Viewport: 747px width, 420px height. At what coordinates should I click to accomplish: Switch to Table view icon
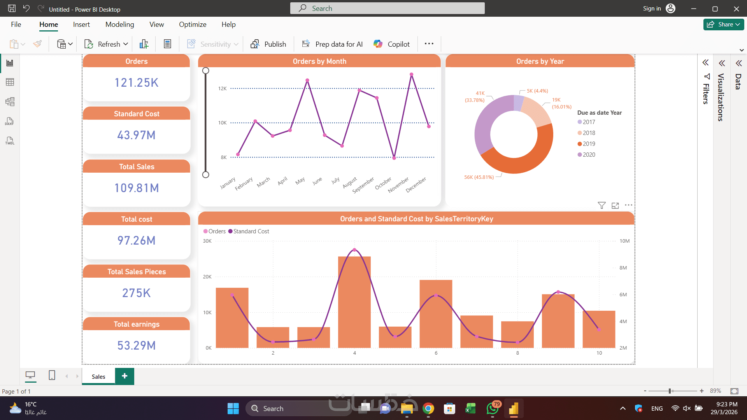pyautogui.click(x=10, y=82)
